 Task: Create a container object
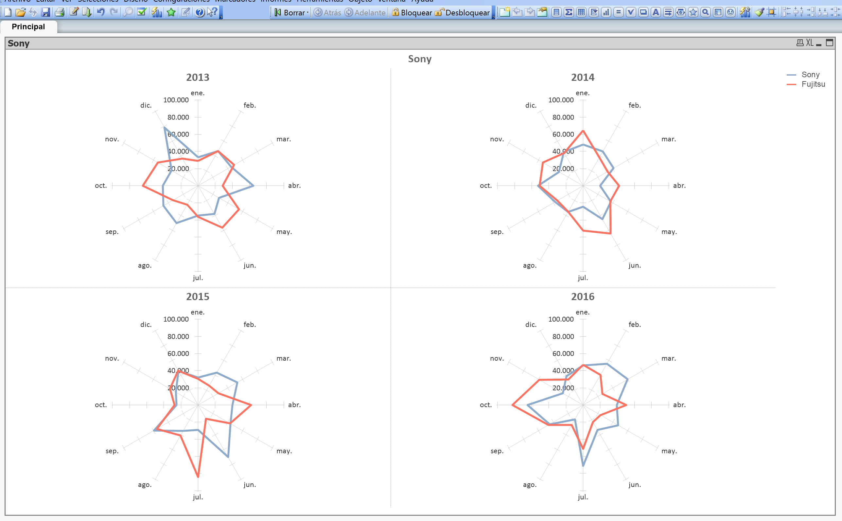point(718,13)
